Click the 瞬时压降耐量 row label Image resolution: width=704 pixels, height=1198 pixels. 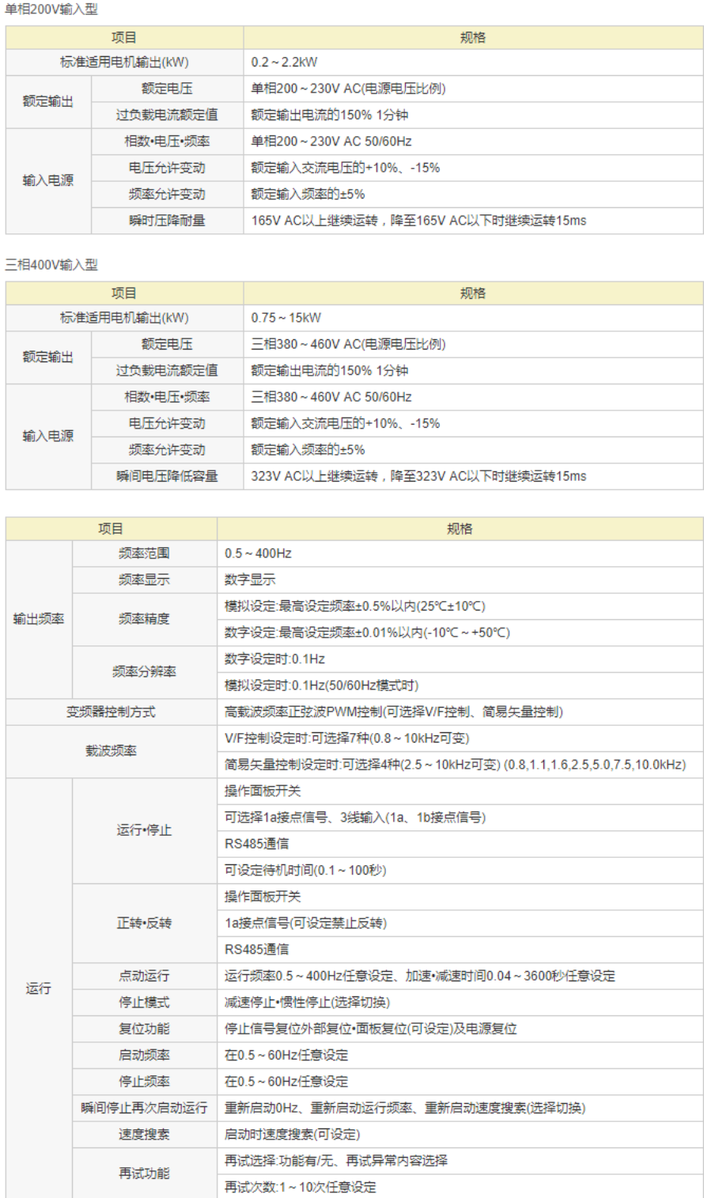167,221
